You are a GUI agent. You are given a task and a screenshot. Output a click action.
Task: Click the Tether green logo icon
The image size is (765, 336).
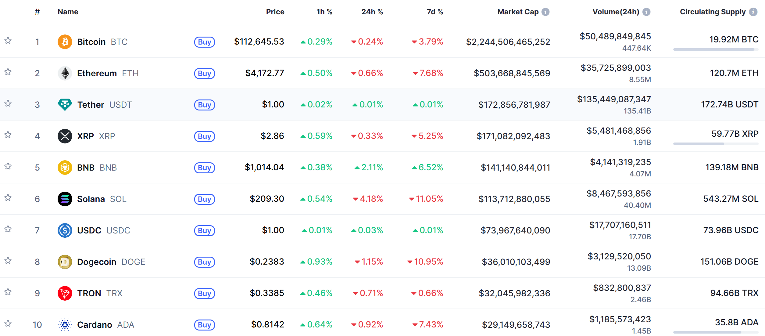pyautogui.click(x=65, y=105)
